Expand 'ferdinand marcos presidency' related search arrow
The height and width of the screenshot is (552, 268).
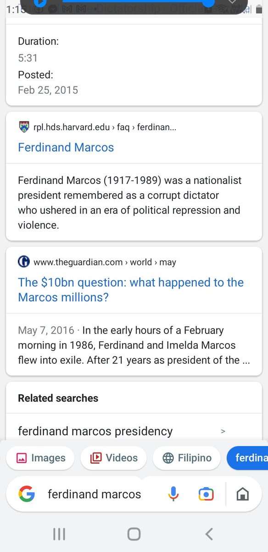(223, 431)
